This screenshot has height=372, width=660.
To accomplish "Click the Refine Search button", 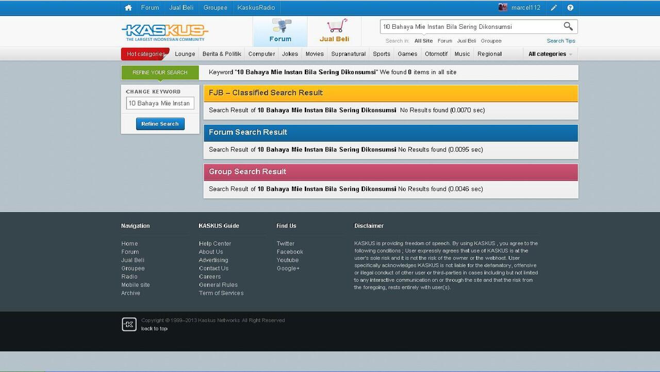I will click(x=160, y=124).
